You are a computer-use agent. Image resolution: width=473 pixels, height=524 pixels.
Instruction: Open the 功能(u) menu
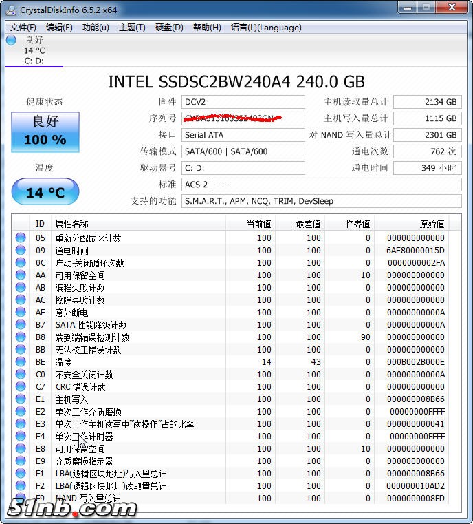point(96,28)
